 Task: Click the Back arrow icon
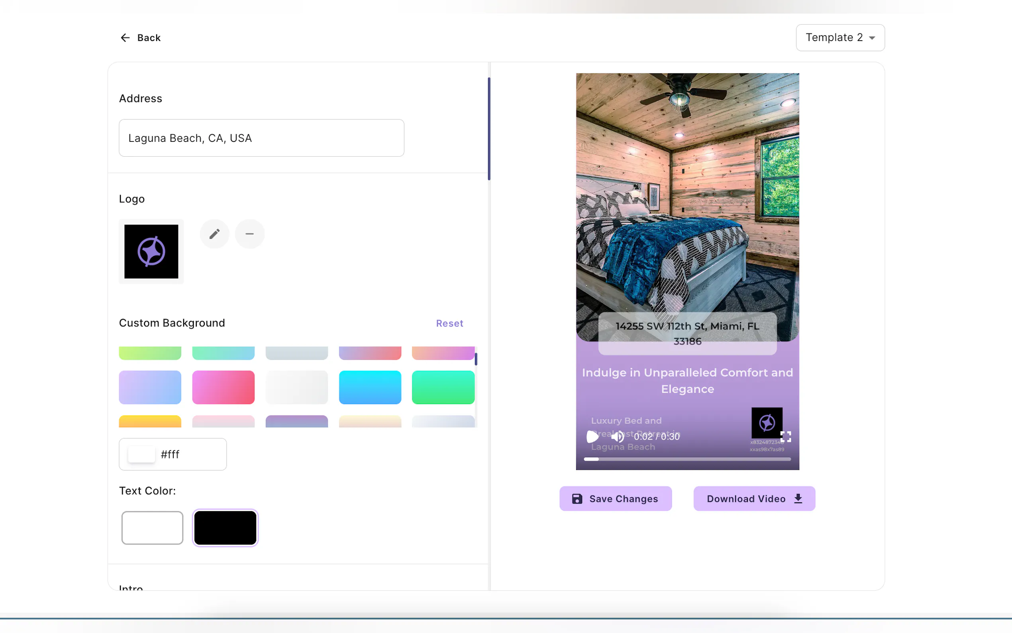(x=125, y=38)
